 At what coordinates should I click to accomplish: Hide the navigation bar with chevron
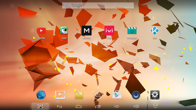(x=155, y=106)
